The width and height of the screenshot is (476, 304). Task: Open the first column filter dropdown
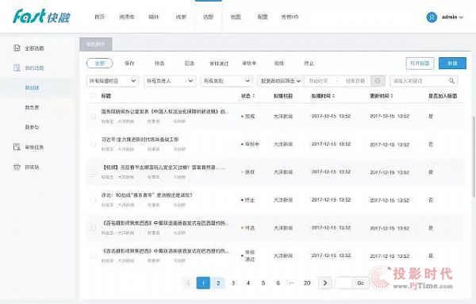click(x=113, y=81)
